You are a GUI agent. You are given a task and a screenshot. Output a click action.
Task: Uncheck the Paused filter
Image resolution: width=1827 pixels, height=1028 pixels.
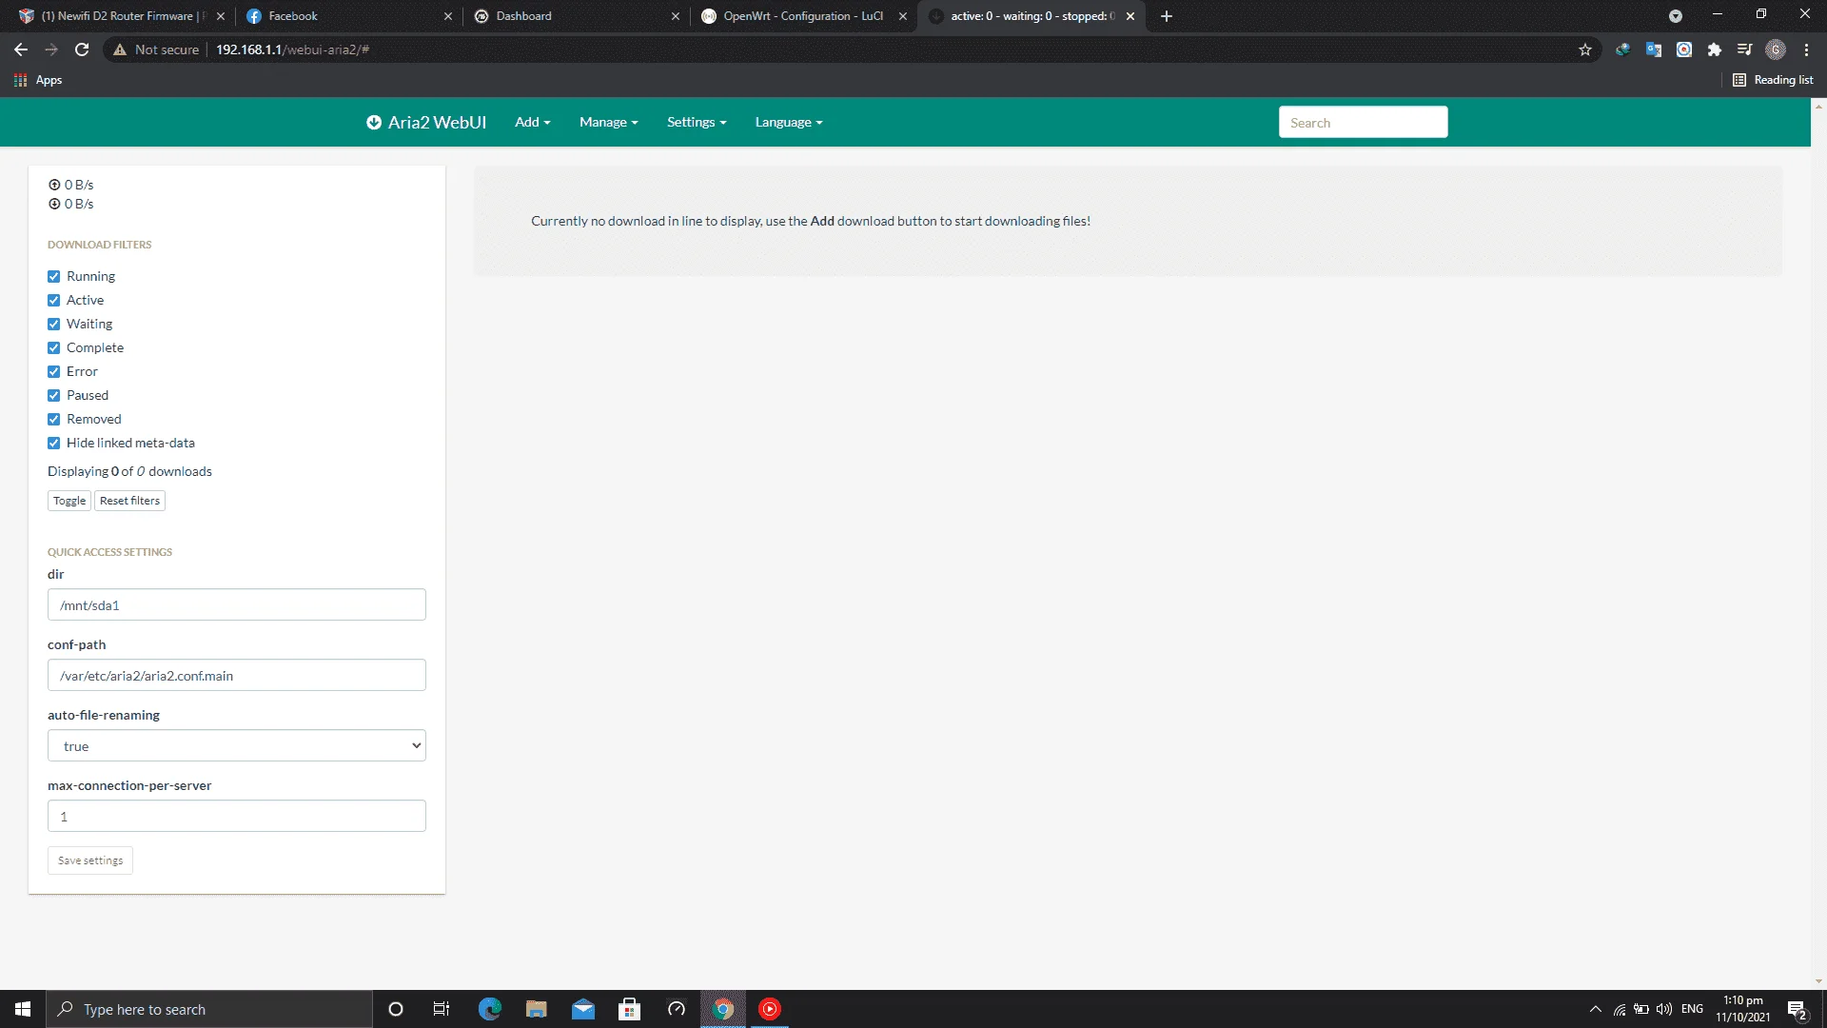click(54, 395)
